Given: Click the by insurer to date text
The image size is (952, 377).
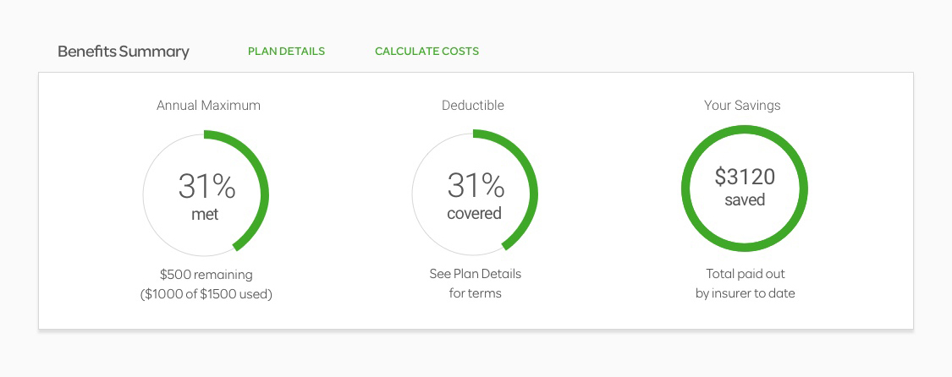Looking at the screenshot, I should click(746, 293).
